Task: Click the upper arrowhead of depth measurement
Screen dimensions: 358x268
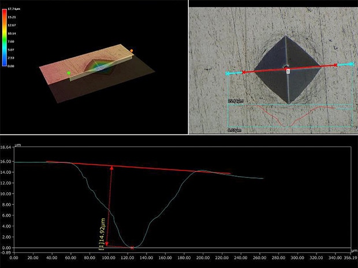Action: click(x=111, y=168)
